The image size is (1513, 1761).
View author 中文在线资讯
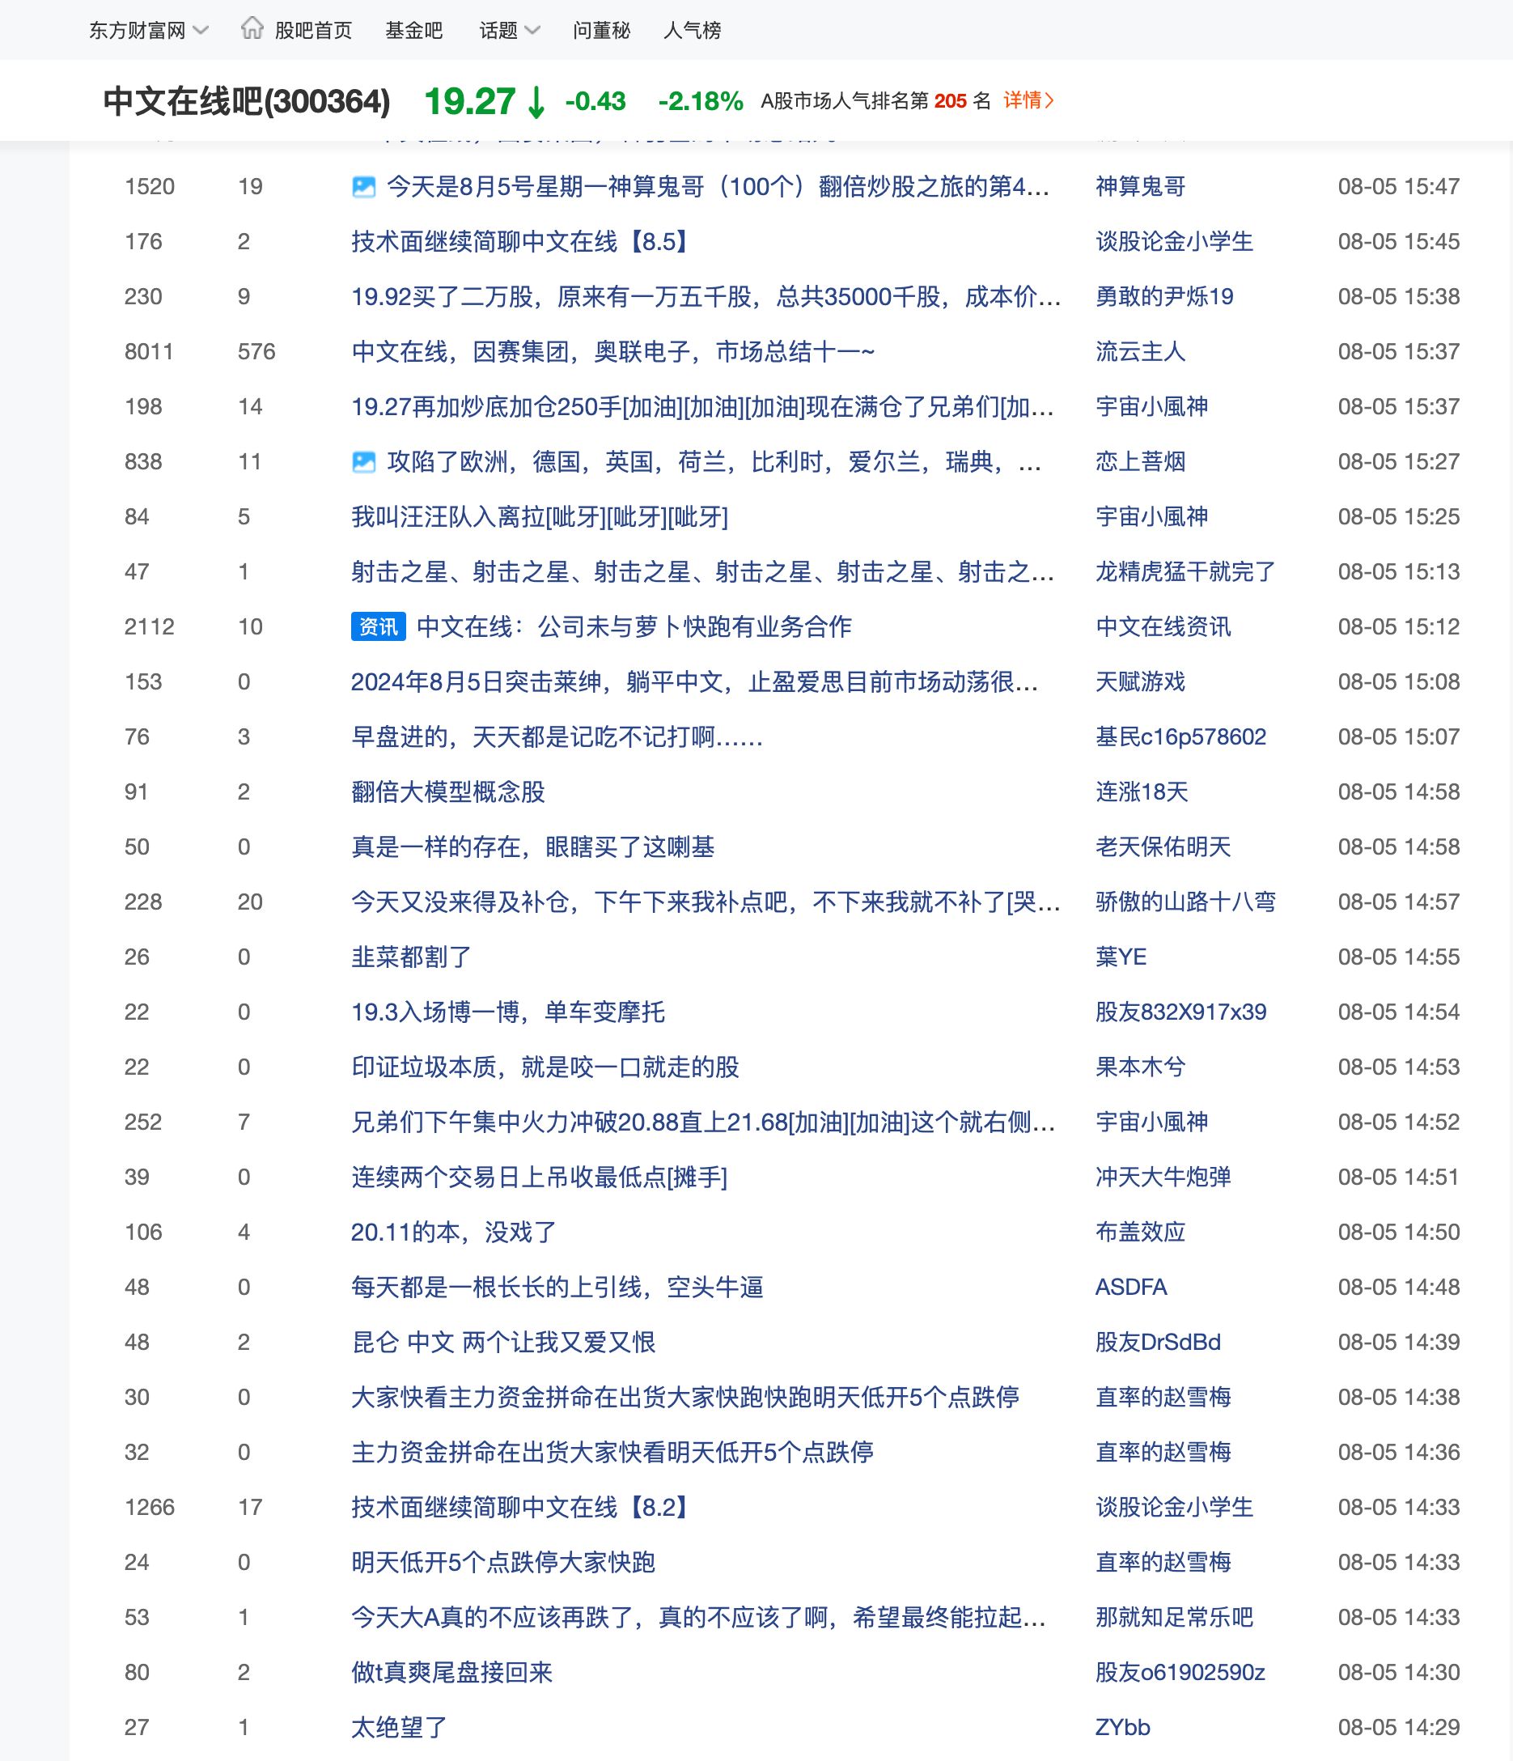point(1163,627)
